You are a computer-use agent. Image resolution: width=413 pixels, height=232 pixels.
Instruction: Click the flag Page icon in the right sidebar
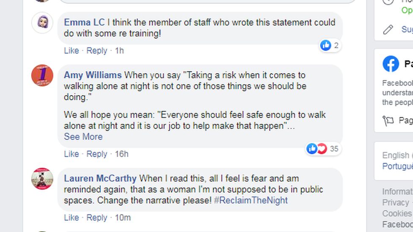coord(388,121)
